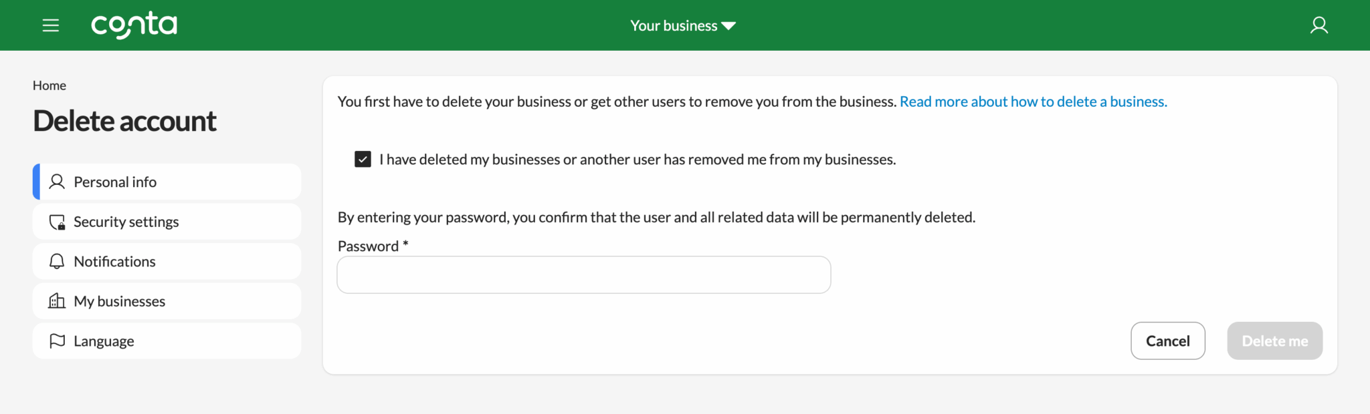1370x414 pixels.
Task: Uncheck the deleted businesses confirmation checkbox
Action: pyautogui.click(x=362, y=159)
